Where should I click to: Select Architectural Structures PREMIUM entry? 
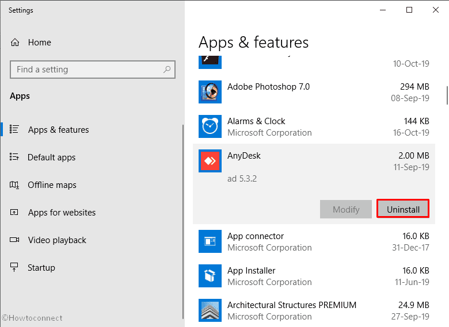tap(314, 310)
